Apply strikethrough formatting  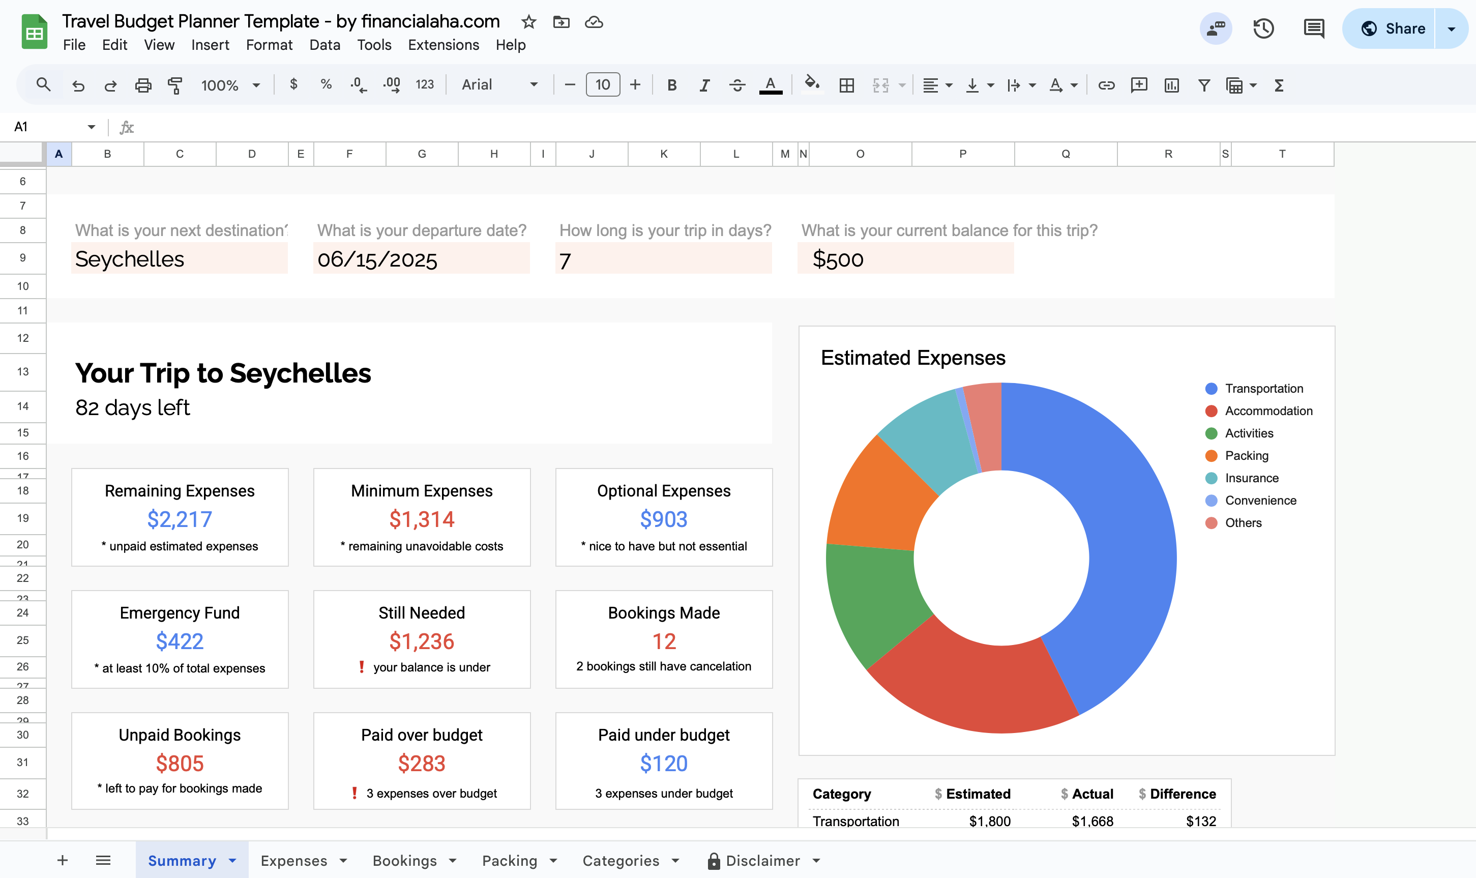pyautogui.click(x=737, y=84)
